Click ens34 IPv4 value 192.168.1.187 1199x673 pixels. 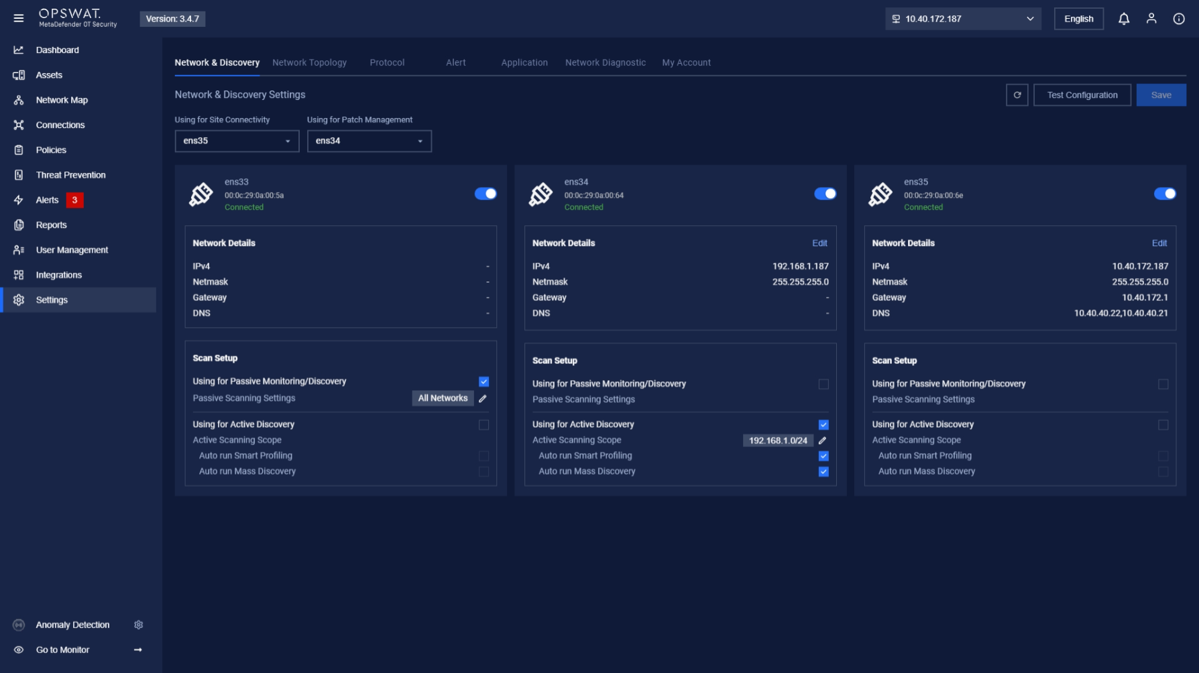pyautogui.click(x=801, y=266)
